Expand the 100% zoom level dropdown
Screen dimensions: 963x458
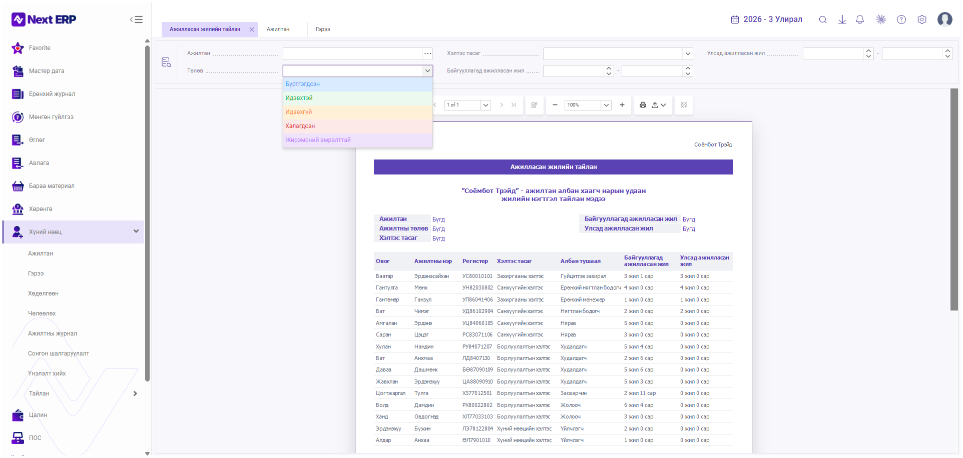pyautogui.click(x=606, y=105)
